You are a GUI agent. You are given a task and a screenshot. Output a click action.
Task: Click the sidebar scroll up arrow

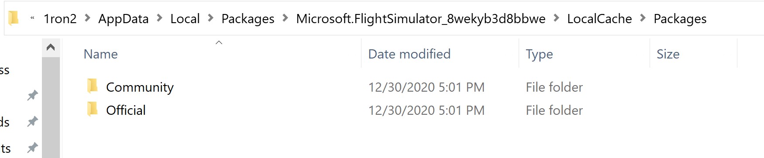coord(51,47)
